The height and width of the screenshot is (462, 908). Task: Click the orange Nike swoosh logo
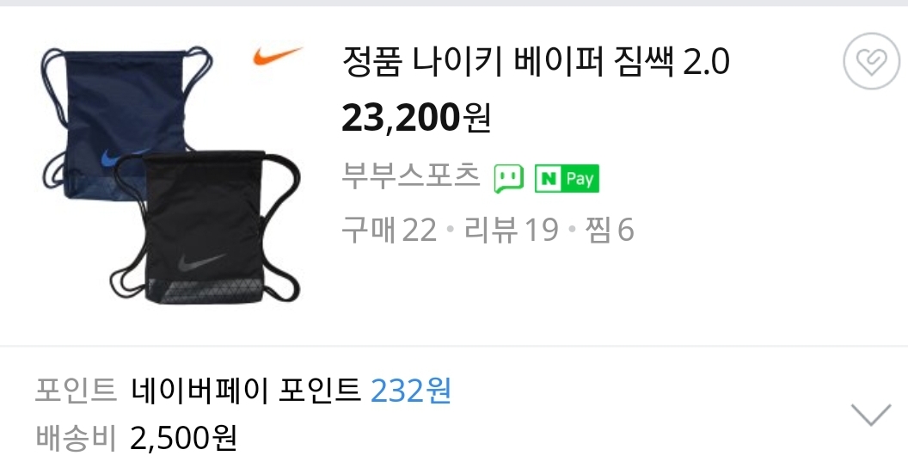pyautogui.click(x=278, y=56)
